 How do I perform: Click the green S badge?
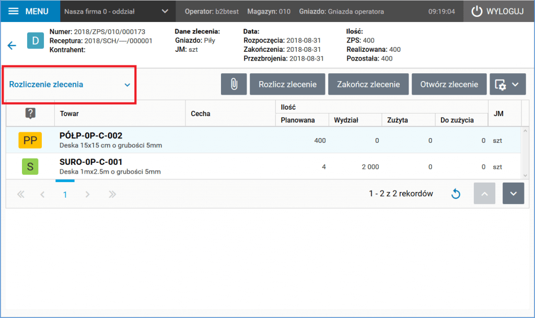30,167
